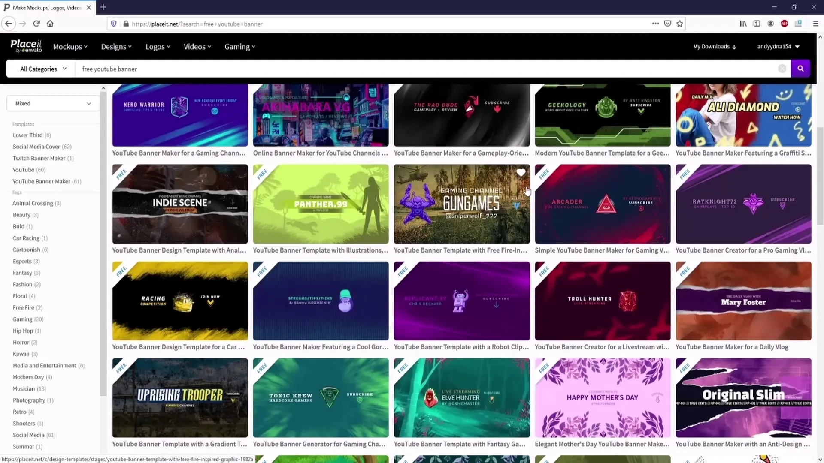824x463 pixels.
Task: Toggle the Designs navigation menu
Action: point(116,46)
